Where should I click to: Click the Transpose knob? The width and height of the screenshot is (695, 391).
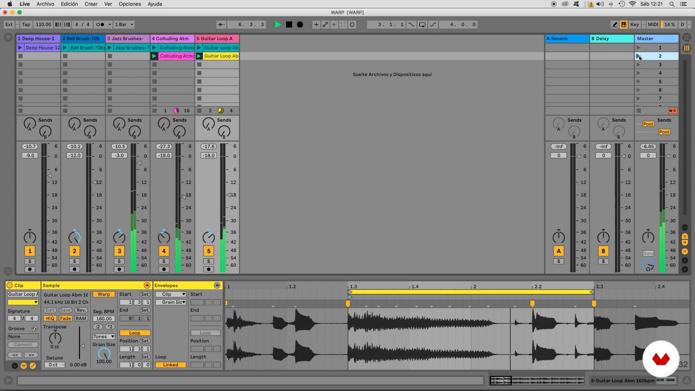tap(55, 337)
